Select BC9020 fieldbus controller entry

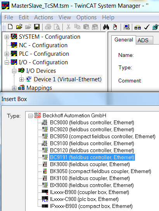pos(92,129)
